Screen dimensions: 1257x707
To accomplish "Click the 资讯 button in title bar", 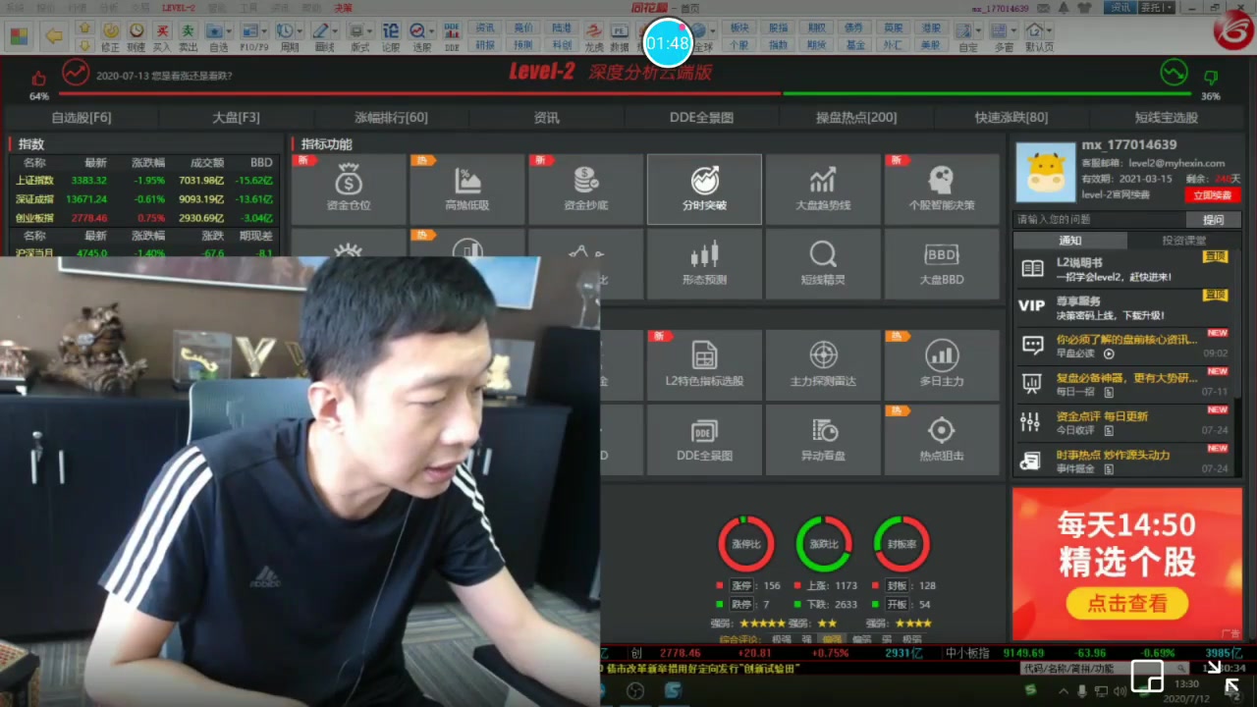I will tap(1120, 7).
